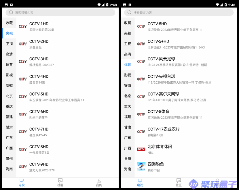Tap the image notification icon in the left status bar
239x190 pixels.
[6, 5]
